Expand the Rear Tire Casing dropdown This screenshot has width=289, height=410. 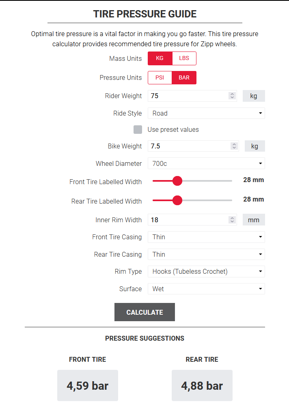click(206, 254)
